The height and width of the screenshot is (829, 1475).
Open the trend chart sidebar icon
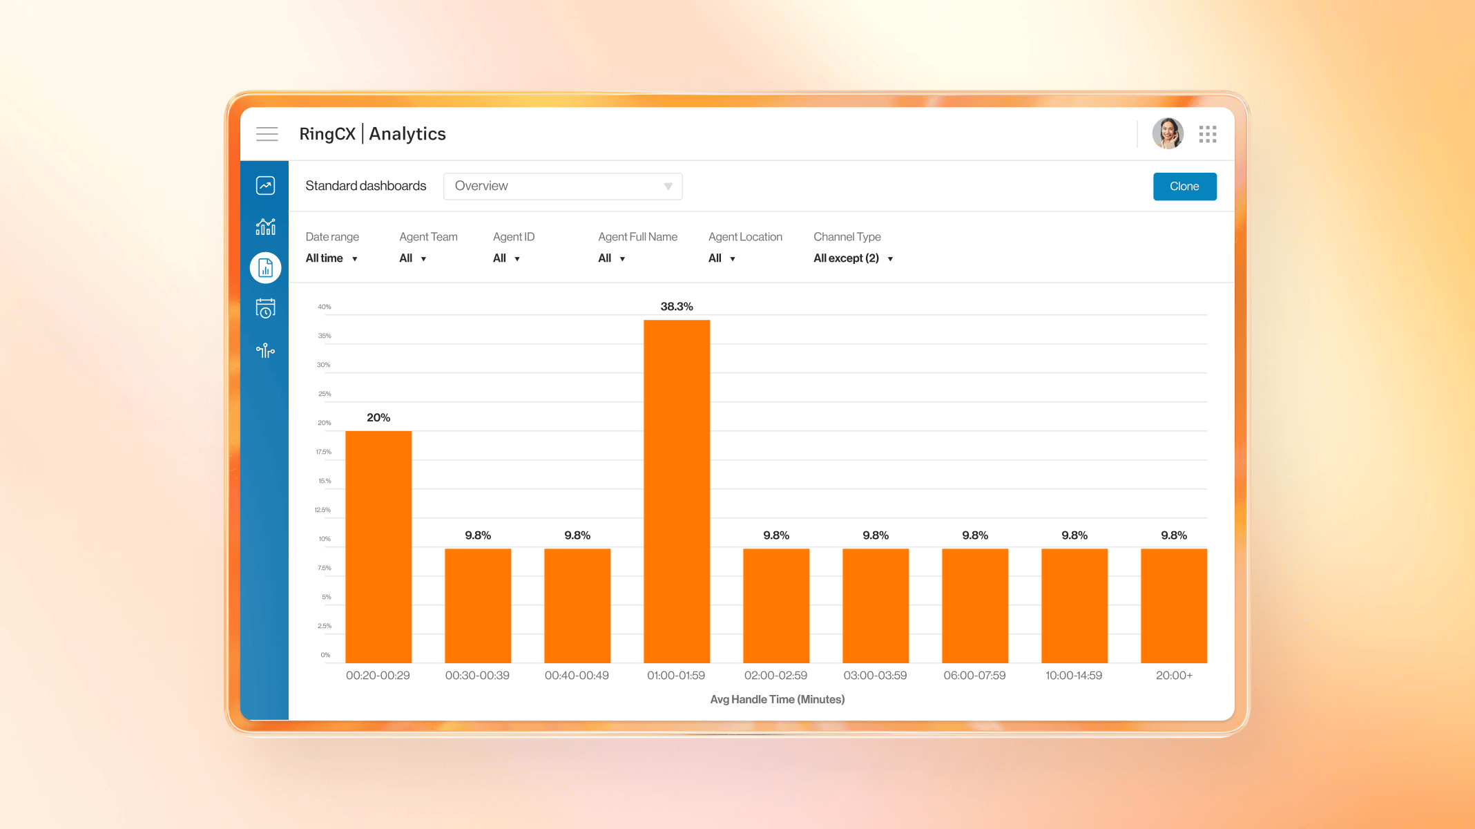pos(265,186)
